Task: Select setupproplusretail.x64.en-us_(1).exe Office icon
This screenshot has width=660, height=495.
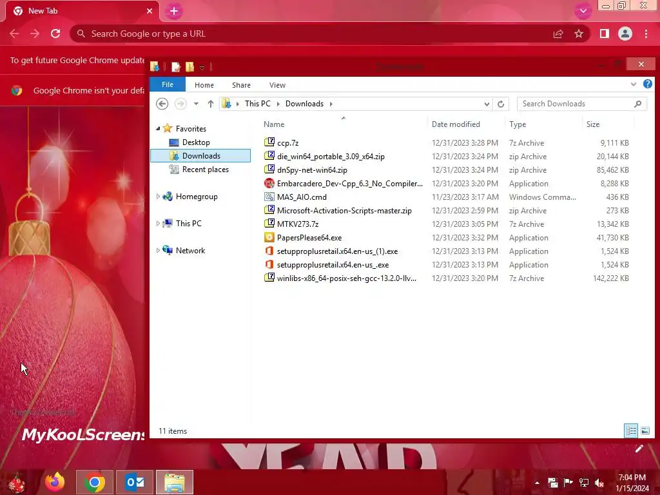Action: [x=269, y=251]
